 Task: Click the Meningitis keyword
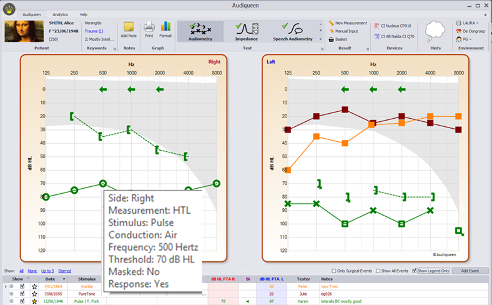[x=93, y=23]
